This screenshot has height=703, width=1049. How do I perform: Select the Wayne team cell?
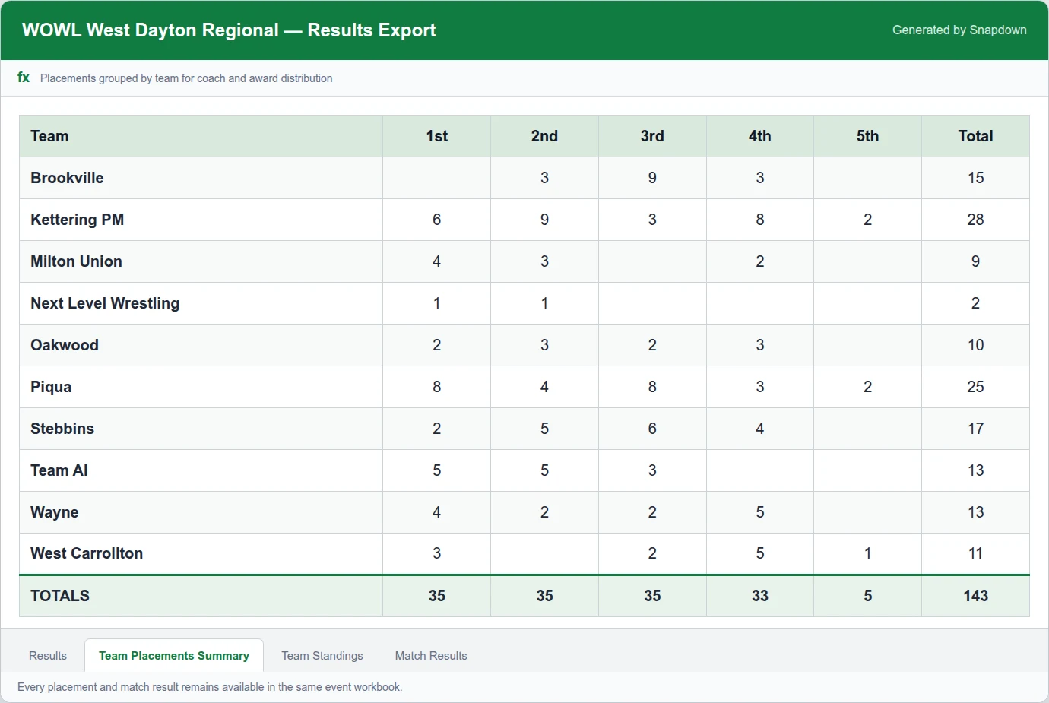pyautogui.click(x=201, y=512)
